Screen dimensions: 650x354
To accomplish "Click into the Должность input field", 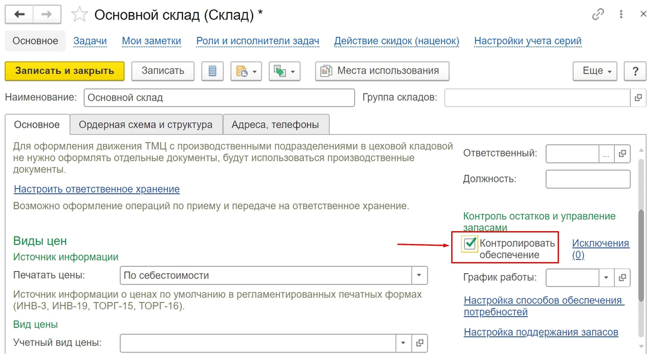I will 588,179.
